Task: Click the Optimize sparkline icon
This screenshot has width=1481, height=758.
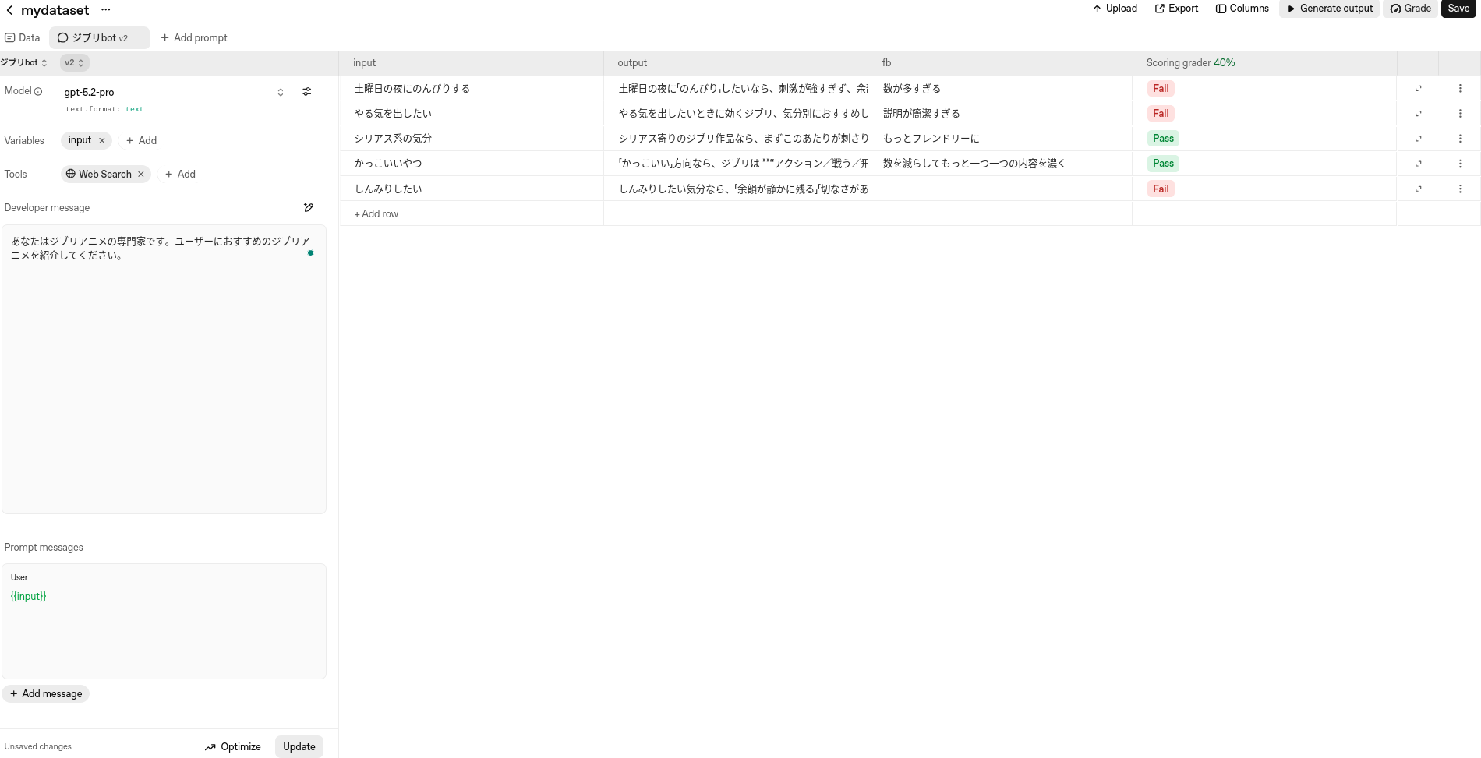Action: pyautogui.click(x=210, y=746)
